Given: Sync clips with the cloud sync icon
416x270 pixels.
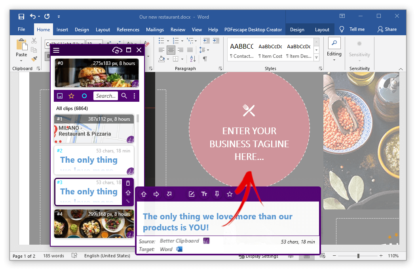Looking at the screenshot, I should click(117, 50).
